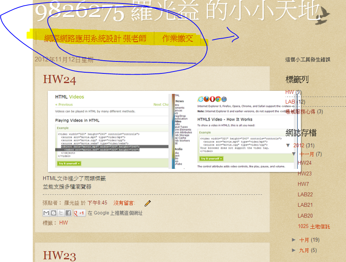Open HW7 in the archive list

pos(303,184)
